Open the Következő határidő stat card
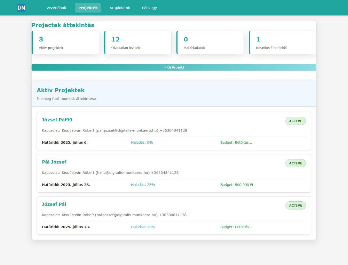Viewport: 348px width, 265px height. point(283,42)
